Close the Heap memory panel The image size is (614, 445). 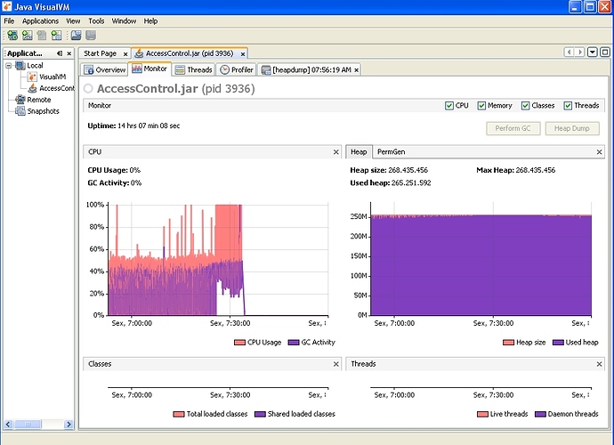pos(599,152)
